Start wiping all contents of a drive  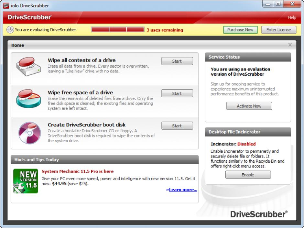click(177, 61)
